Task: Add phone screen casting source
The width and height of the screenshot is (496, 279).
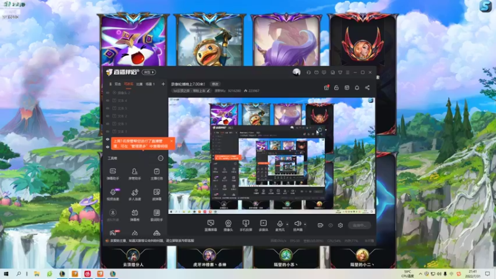Action: tap(246, 226)
